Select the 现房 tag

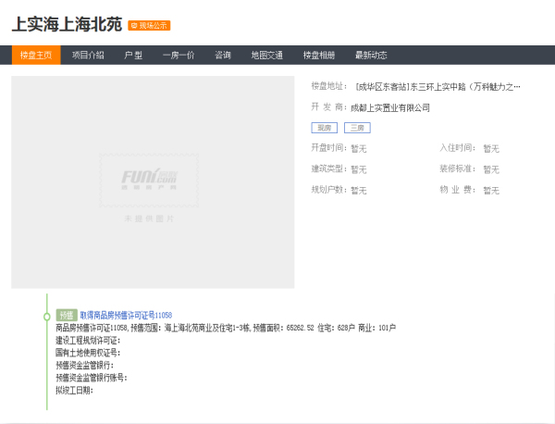click(324, 128)
